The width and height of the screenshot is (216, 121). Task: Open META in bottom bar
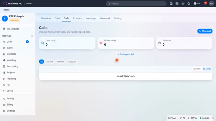point(192,118)
